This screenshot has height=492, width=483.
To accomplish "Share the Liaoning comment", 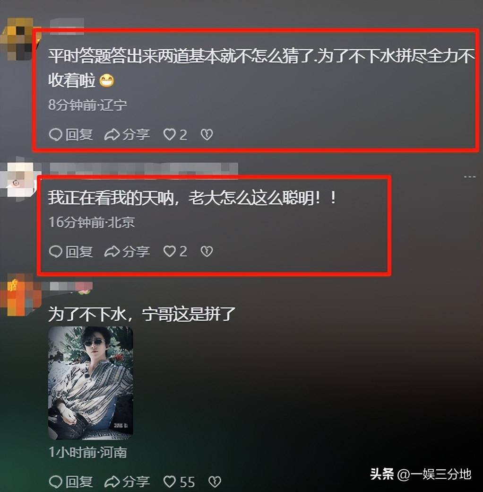I will [127, 135].
